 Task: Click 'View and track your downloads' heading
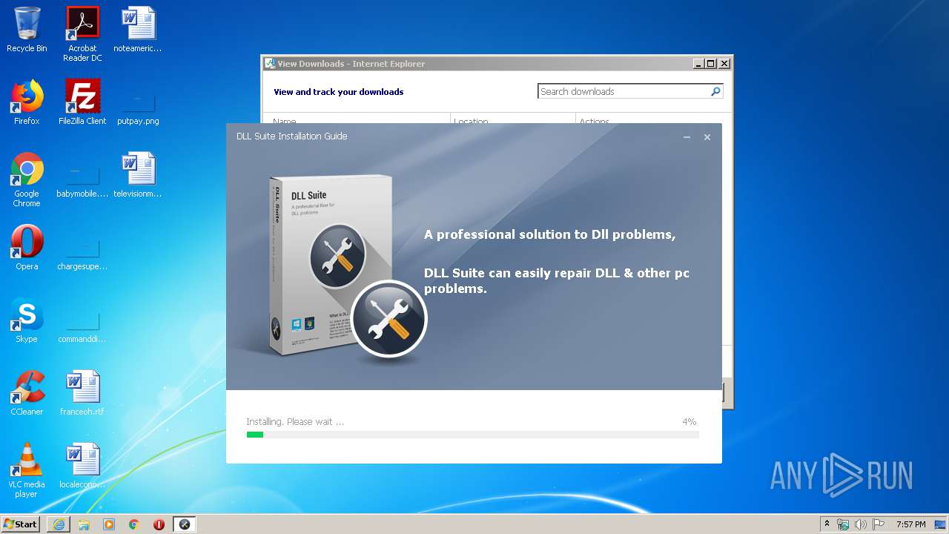(339, 92)
